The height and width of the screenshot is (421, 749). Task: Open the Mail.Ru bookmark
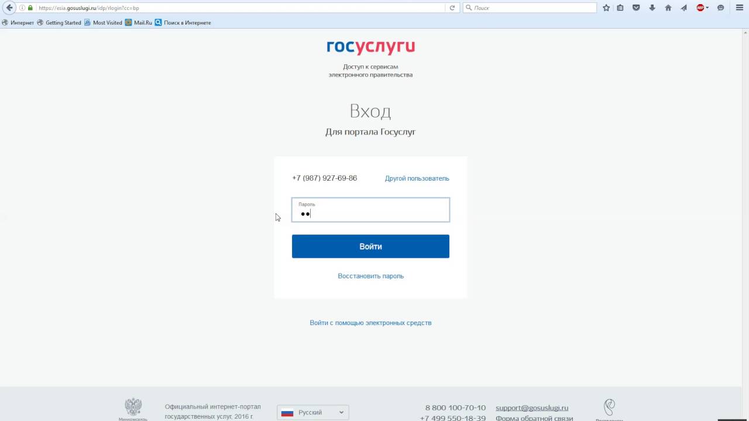pyautogui.click(x=139, y=23)
